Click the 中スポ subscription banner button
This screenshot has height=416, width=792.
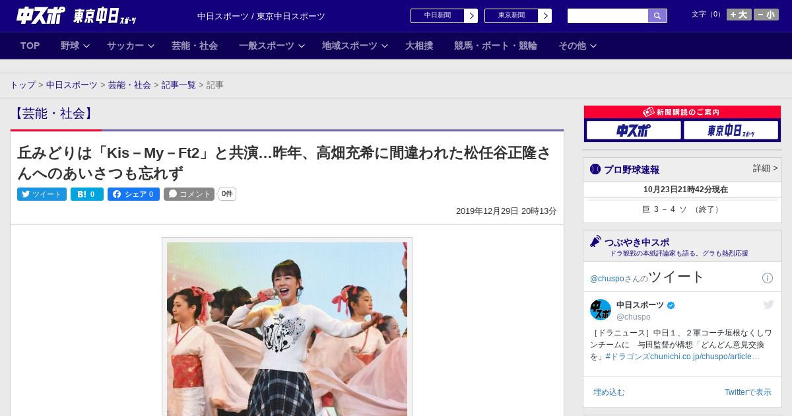point(634,130)
